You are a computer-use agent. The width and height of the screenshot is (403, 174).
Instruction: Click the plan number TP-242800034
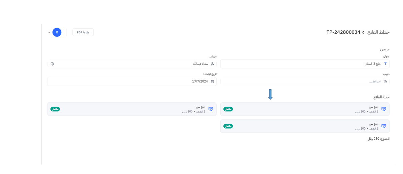(x=343, y=32)
